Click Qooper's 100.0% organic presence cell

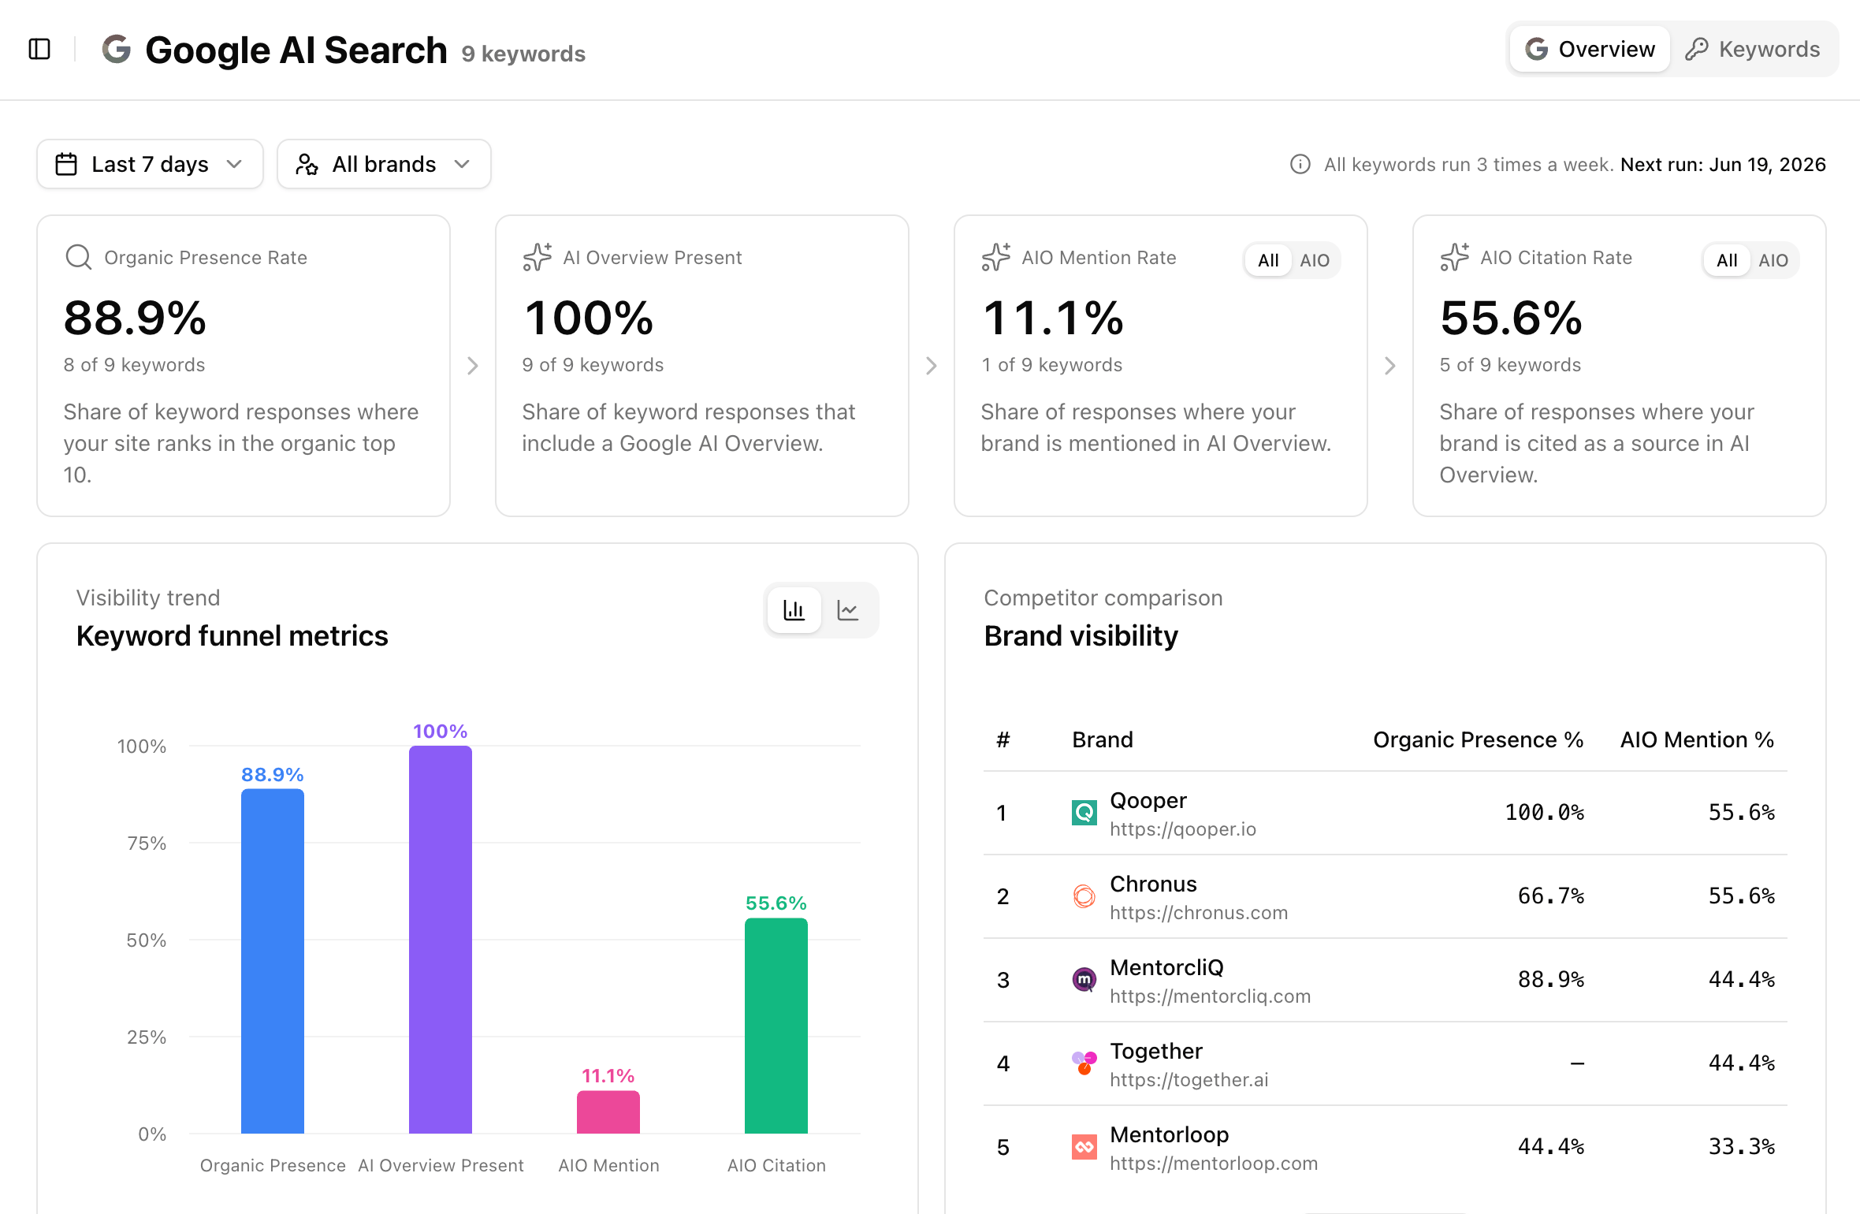pos(1544,813)
